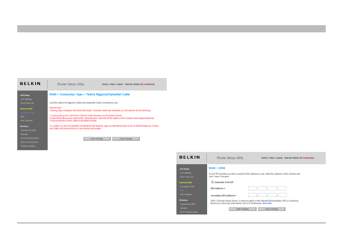This screenshot has width=343, height=240.
Task: Click 'Router Setup Utility' title in the Connection Type window
Action: coord(71,84)
